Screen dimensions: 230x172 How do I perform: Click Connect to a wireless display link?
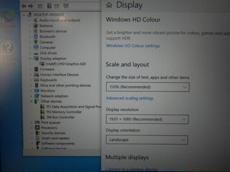[x=132, y=169]
